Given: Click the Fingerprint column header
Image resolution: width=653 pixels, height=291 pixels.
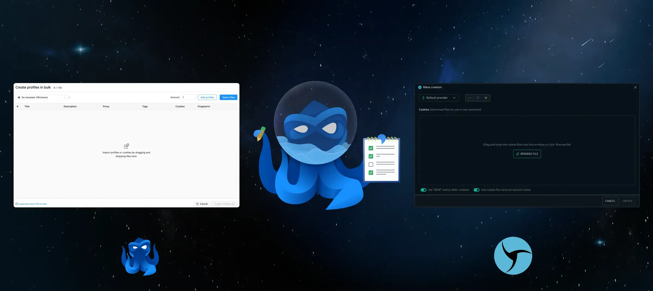Looking at the screenshot, I should click(204, 106).
